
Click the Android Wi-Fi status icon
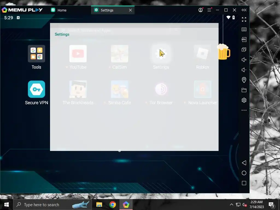(x=228, y=17)
